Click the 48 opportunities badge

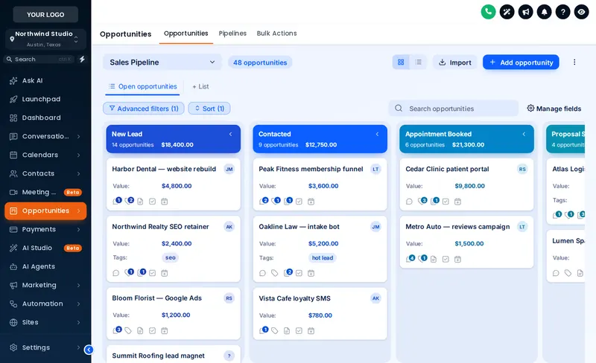coord(260,62)
